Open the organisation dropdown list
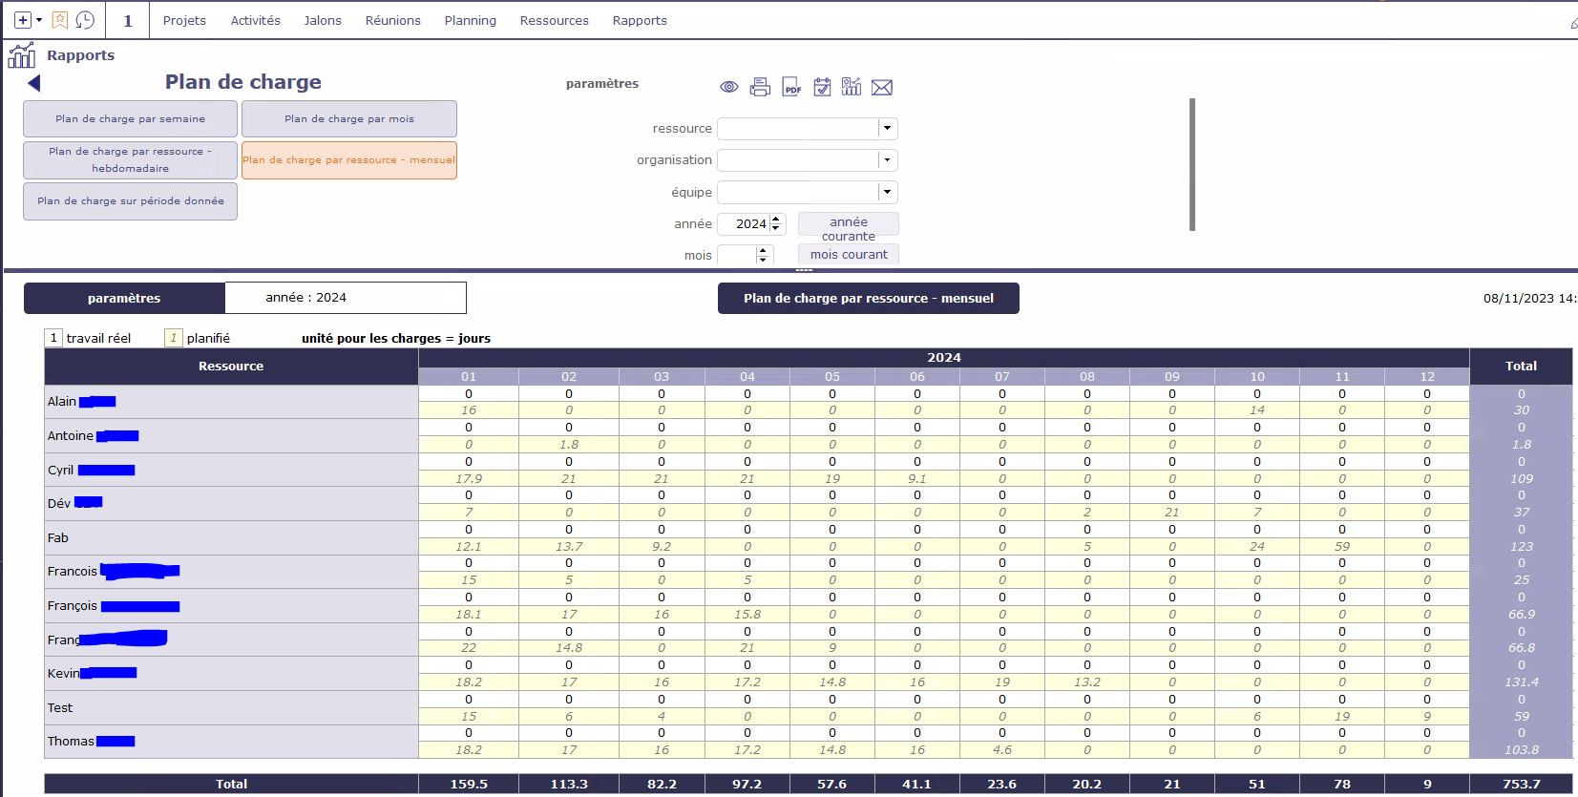Image resolution: width=1578 pixels, height=797 pixels. 887,160
